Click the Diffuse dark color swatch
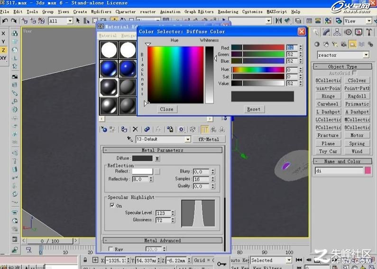Screen dimensions: 377x269 (142, 158)
